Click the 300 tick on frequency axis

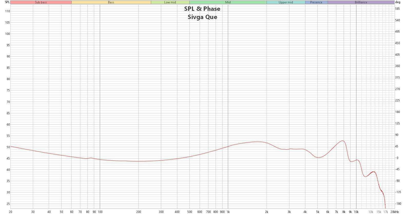point(161,212)
